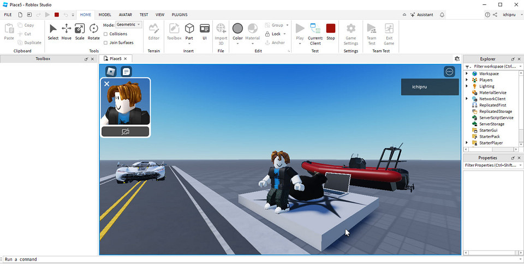The image size is (524, 271).
Task: Click the Color swatch in Edit group
Action: (x=237, y=29)
